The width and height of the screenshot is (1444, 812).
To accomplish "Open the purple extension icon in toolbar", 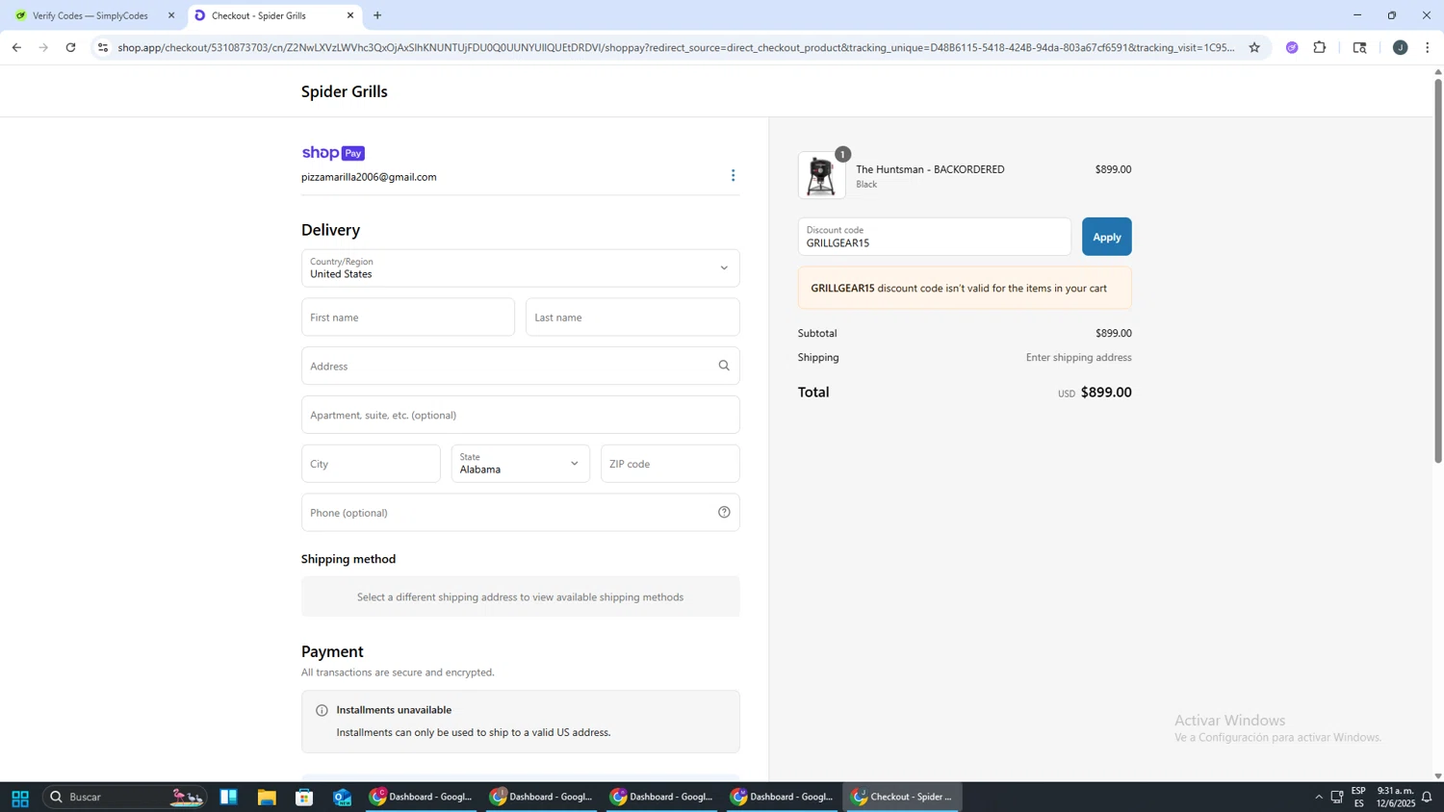I will pos(1292,47).
